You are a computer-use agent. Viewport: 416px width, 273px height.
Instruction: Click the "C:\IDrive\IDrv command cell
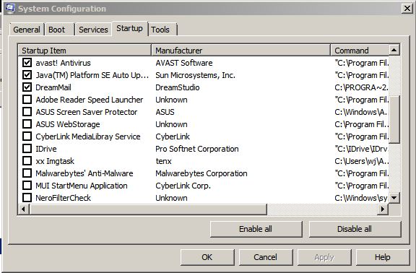(x=361, y=149)
